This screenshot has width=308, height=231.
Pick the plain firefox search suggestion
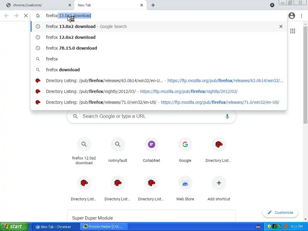point(159,59)
